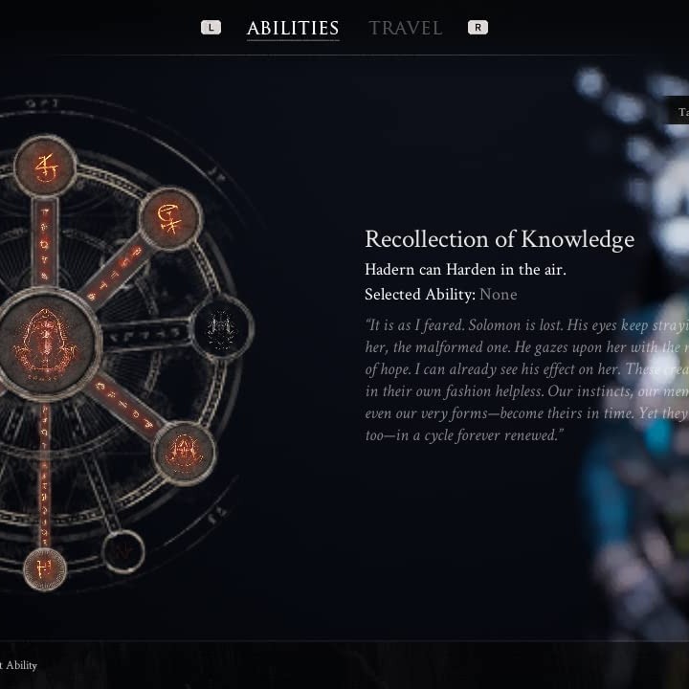Select the upper-right glowing rune ability node
Image resolution: width=689 pixels, height=689 pixels.
tap(170, 218)
